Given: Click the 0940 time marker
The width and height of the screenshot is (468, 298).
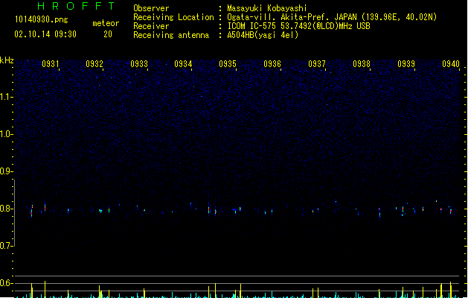Looking at the screenshot, I should pyautogui.click(x=451, y=64).
